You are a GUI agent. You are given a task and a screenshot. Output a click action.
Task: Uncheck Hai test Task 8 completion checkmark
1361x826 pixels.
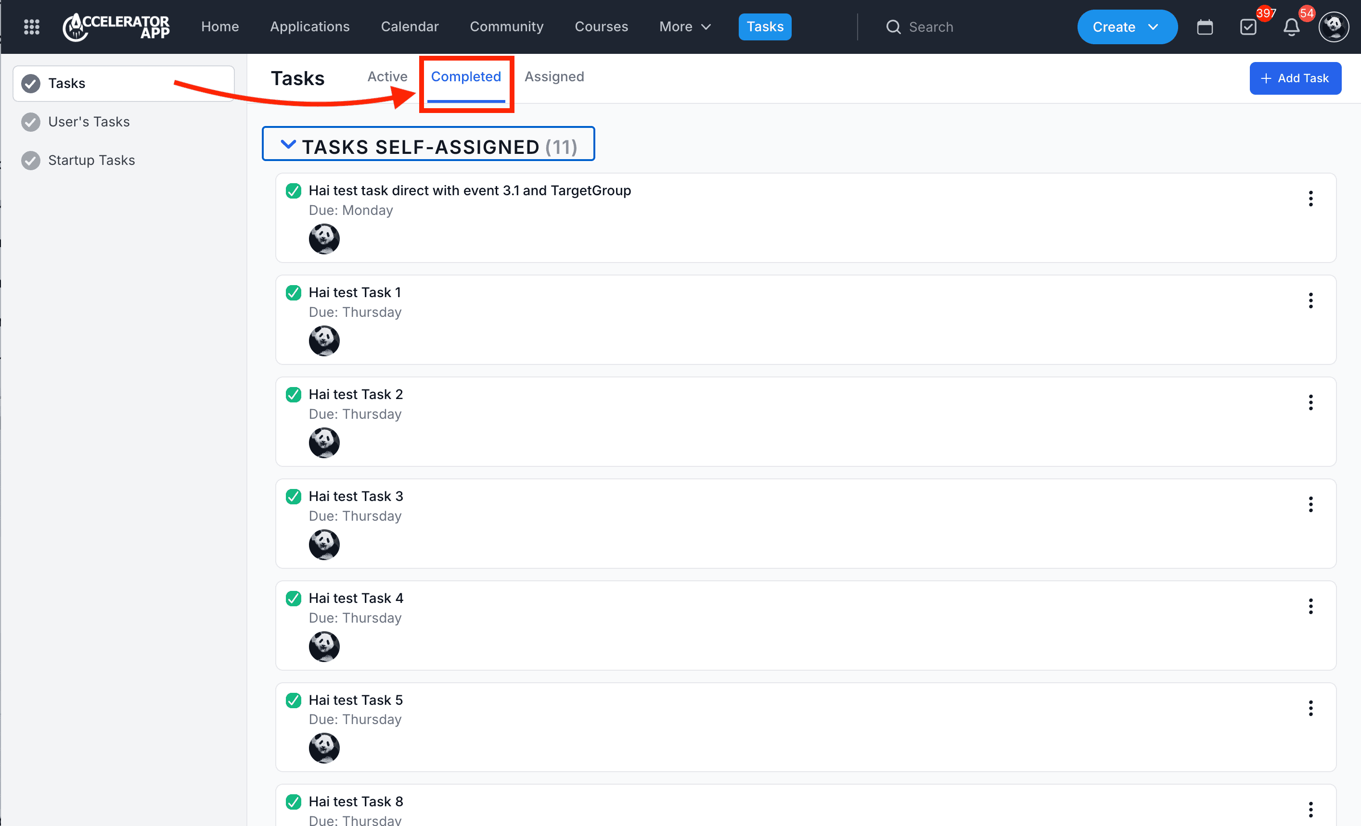point(293,802)
